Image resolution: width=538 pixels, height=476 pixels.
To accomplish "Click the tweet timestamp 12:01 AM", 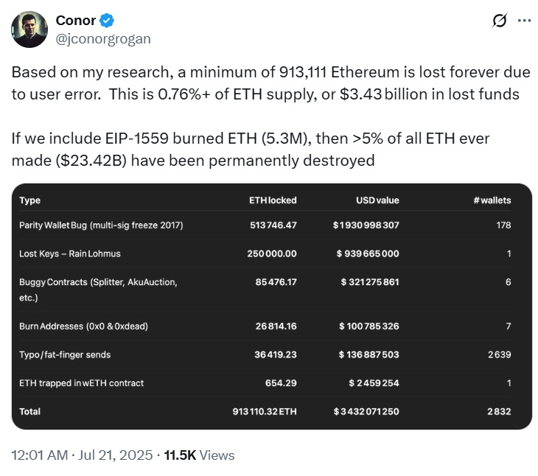I will coord(40,455).
